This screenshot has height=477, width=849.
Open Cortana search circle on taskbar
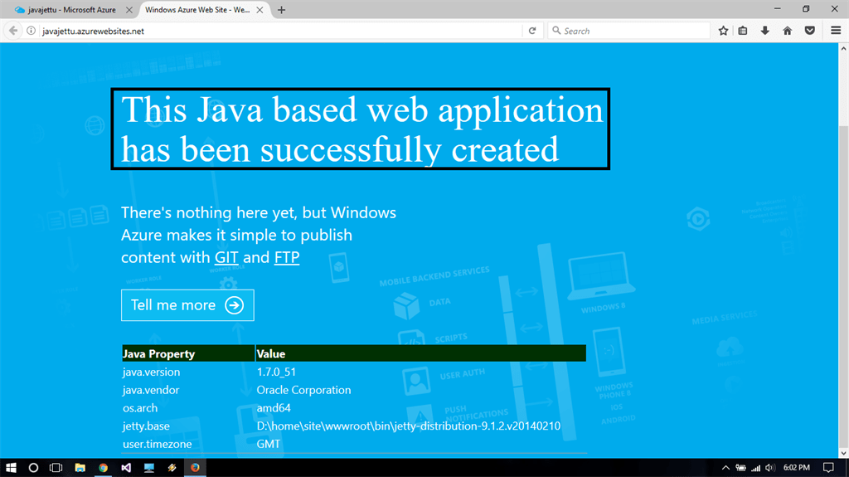coord(33,467)
